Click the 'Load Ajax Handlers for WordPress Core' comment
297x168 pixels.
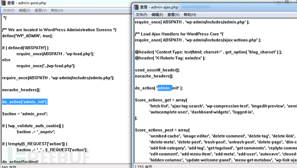click(x=179, y=34)
